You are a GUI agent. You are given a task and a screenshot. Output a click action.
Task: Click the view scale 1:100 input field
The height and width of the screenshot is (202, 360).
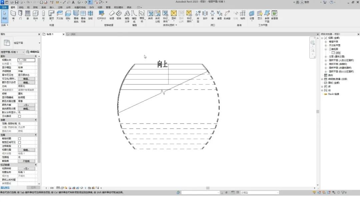click(x=26, y=60)
